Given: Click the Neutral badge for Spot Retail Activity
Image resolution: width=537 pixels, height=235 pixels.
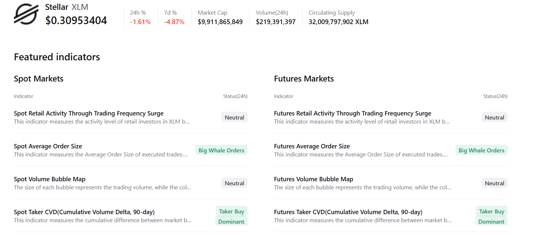Looking at the screenshot, I should click(234, 117).
